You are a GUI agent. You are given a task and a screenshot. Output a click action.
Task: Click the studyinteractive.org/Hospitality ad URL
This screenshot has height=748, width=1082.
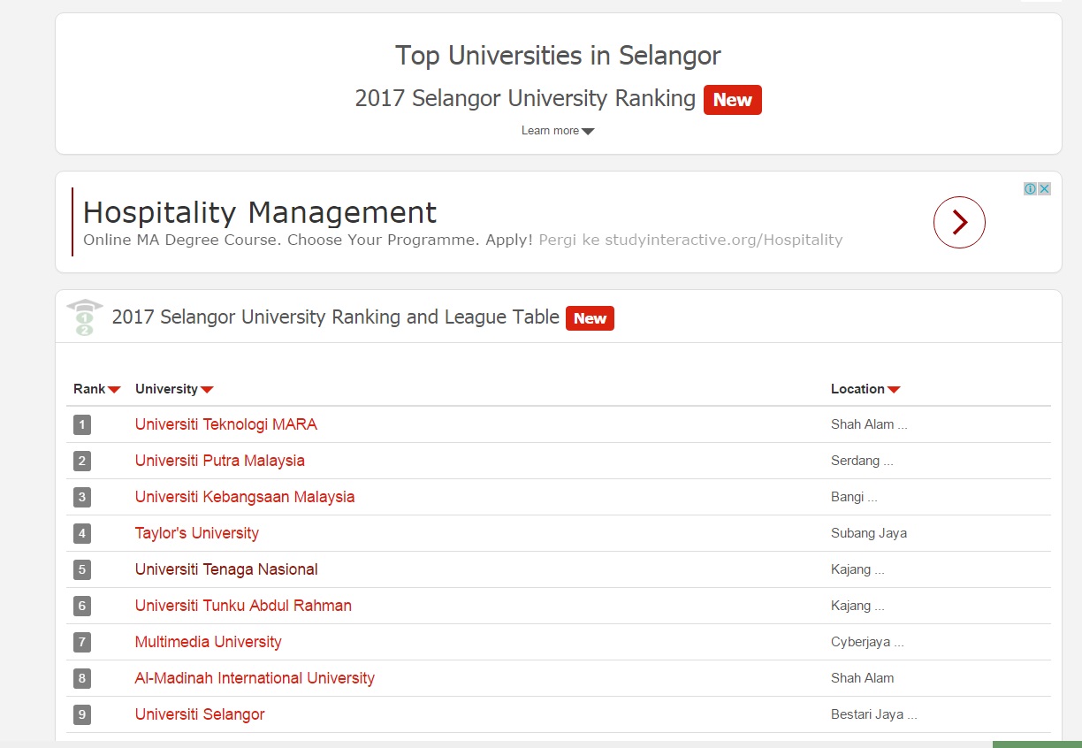(x=724, y=240)
